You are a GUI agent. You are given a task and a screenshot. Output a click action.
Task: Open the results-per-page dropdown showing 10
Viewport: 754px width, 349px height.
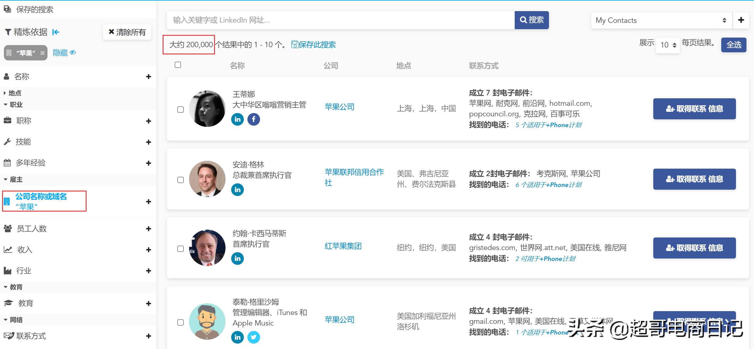[667, 45]
